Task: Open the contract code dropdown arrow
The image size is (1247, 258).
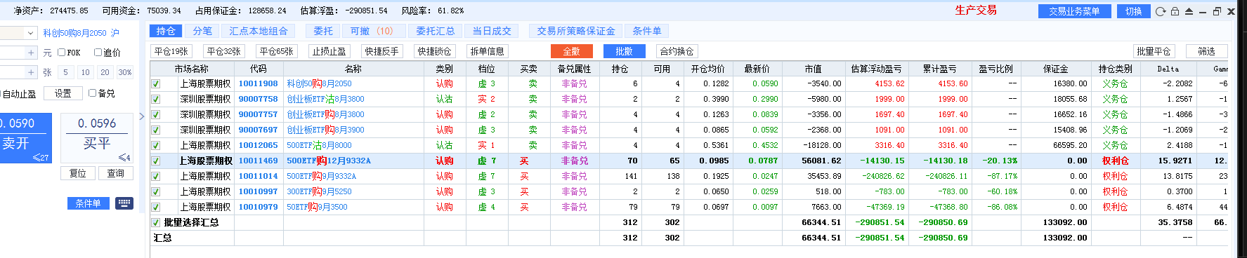Action: [x=30, y=33]
